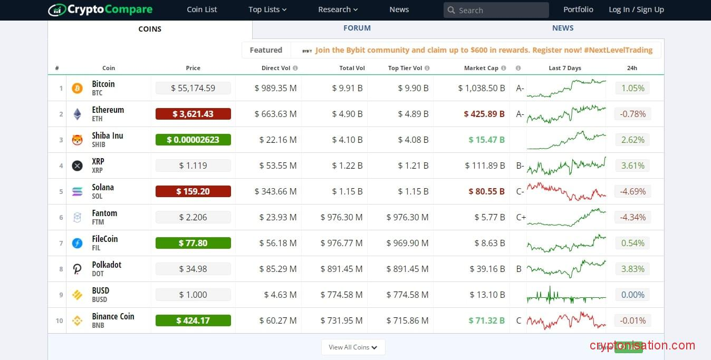Screen dimensions: 711x360
Task: Expand View All Coins list
Action: (x=353, y=347)
